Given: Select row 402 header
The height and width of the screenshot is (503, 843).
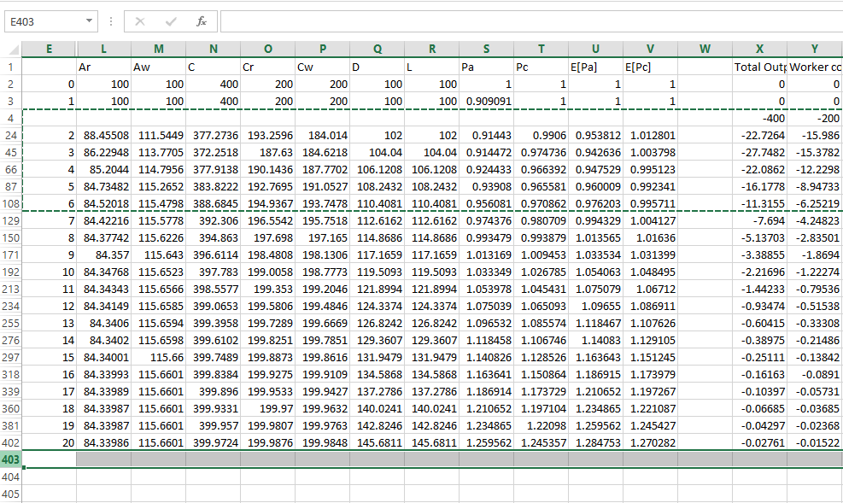Looking at the screenshot, I should click(11, 443).
